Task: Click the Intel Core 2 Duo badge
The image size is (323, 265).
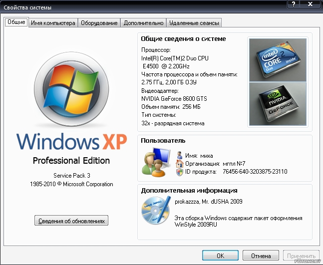Action: click(x=278, y=60)
